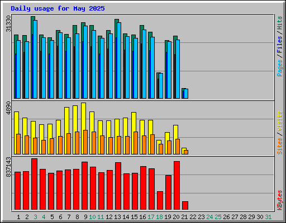The width and height of the screenshot is (286, 223).
Task: Click the 4890 y-axis value
Action: coord(8,108)
